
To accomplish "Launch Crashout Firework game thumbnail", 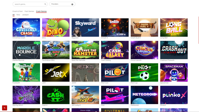I will pyautogui.click(x=174, y=50).
